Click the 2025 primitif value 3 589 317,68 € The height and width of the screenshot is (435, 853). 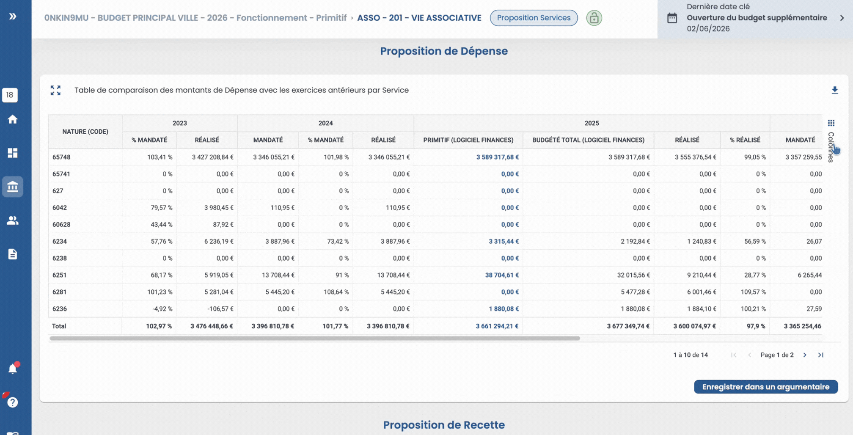point(497,157)
